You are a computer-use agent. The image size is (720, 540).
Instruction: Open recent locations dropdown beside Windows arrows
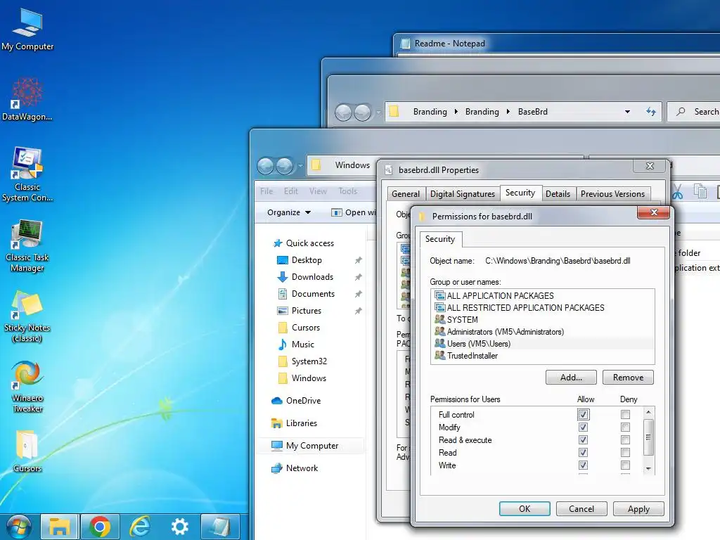pyautogui.click(x=300, y=166)
